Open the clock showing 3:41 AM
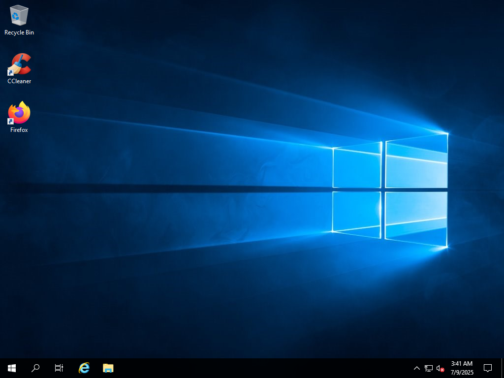504x378 pixels. (462, 368)
